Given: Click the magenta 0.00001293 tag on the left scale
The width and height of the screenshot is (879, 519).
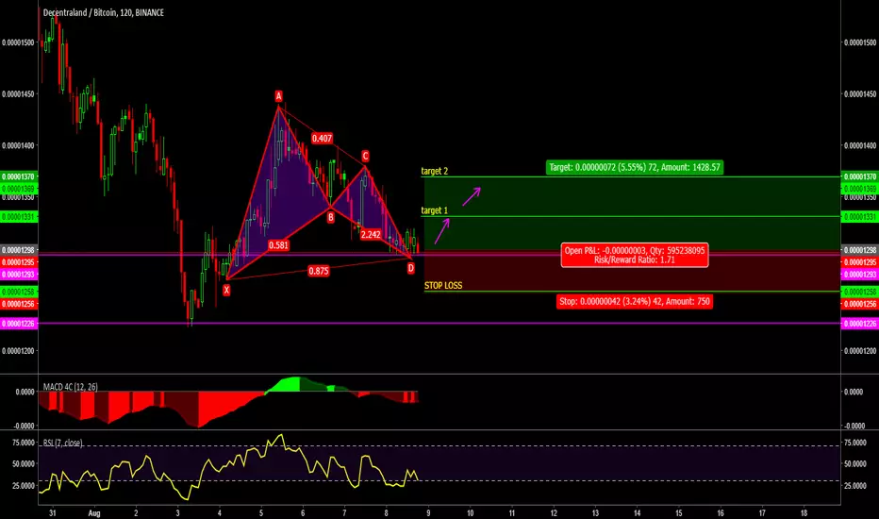Looking at the screenshot, I should 19,275.
